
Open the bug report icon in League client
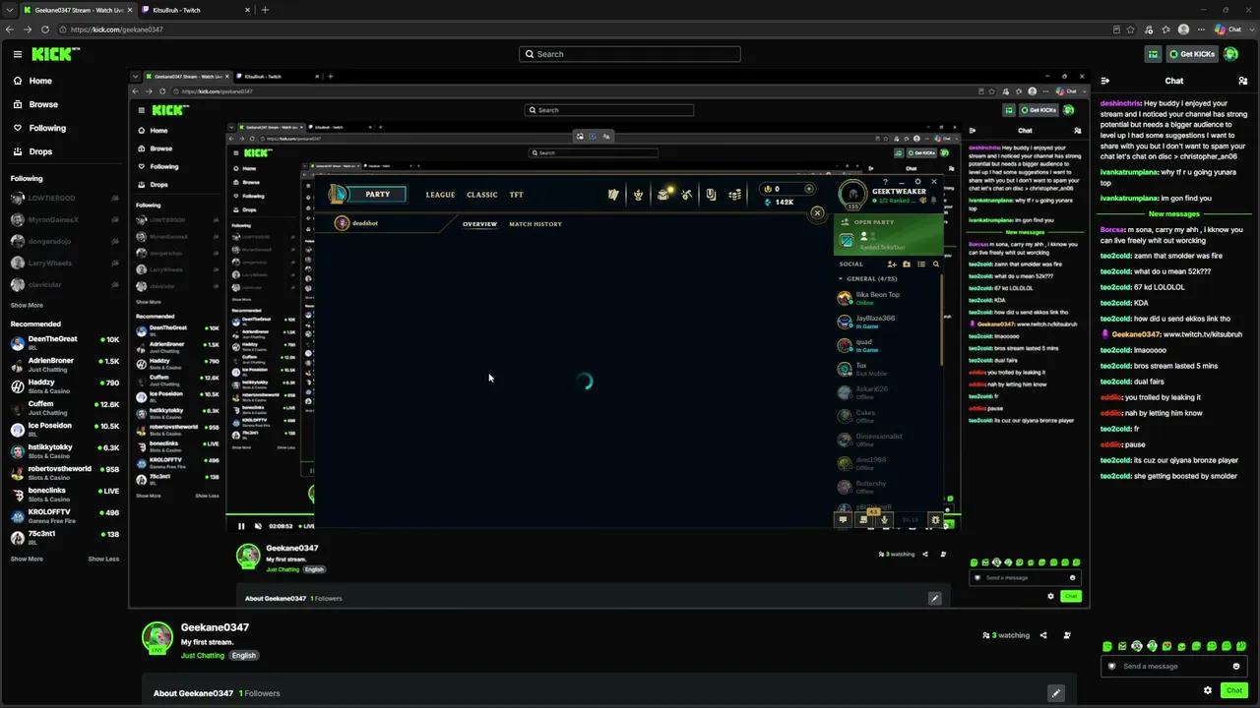click(936, 519)
